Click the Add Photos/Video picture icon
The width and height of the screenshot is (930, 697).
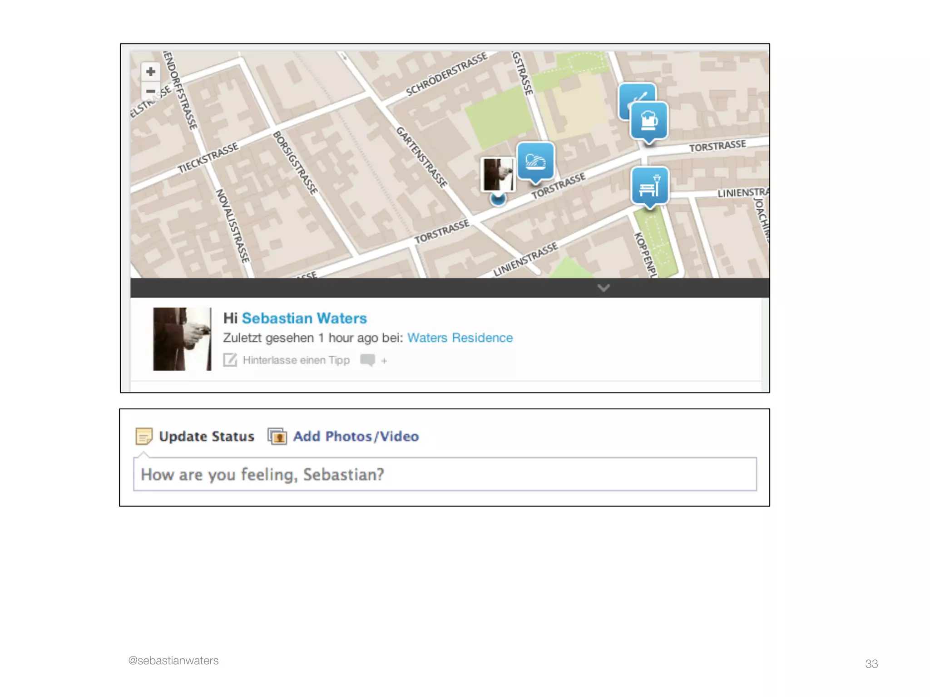pyautogui.click(x=277, y=436)
